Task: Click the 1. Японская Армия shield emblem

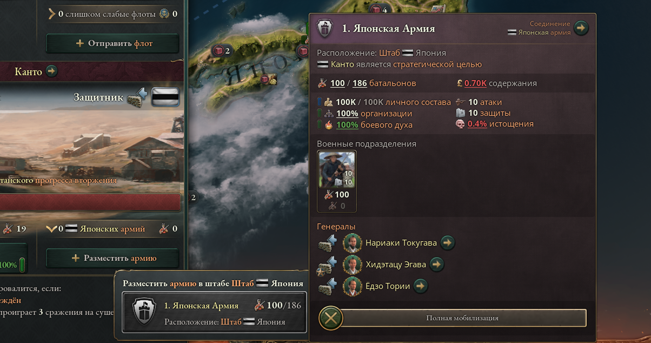Action: 325,28
